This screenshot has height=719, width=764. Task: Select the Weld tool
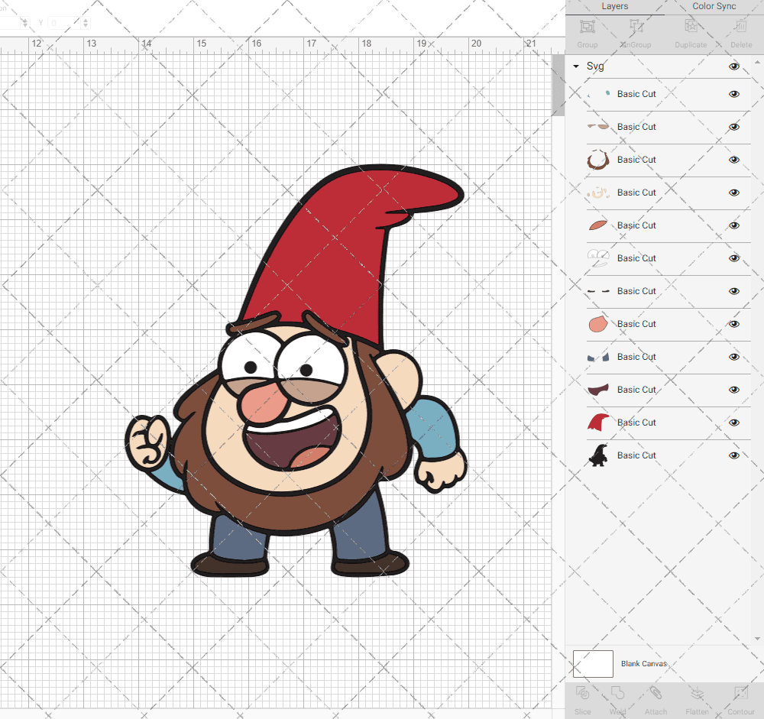click(x=617, y=693)
